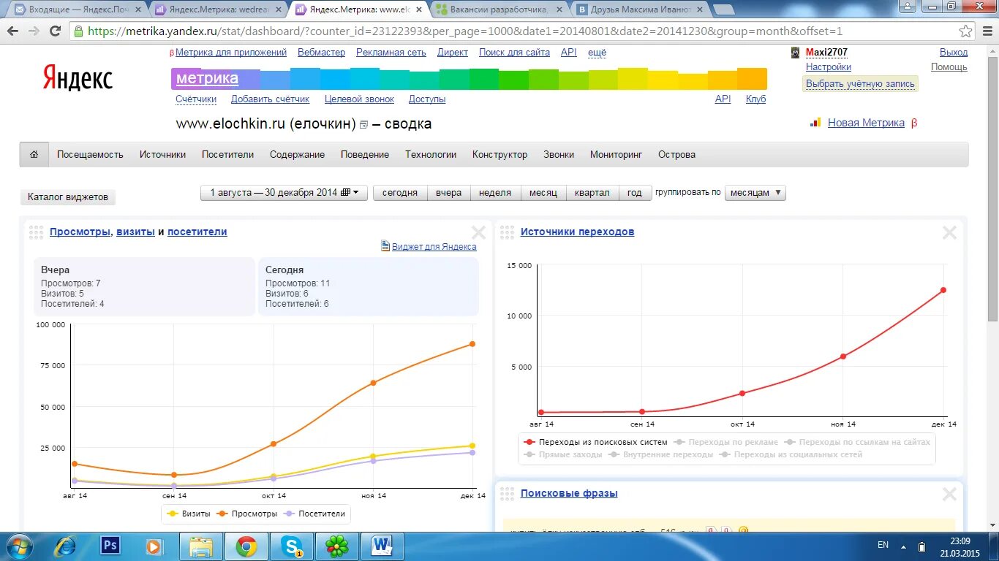Viewport: 999px width, 561px height.
Task: Enable Прямые заходы legend item
Action: (563, 454)
